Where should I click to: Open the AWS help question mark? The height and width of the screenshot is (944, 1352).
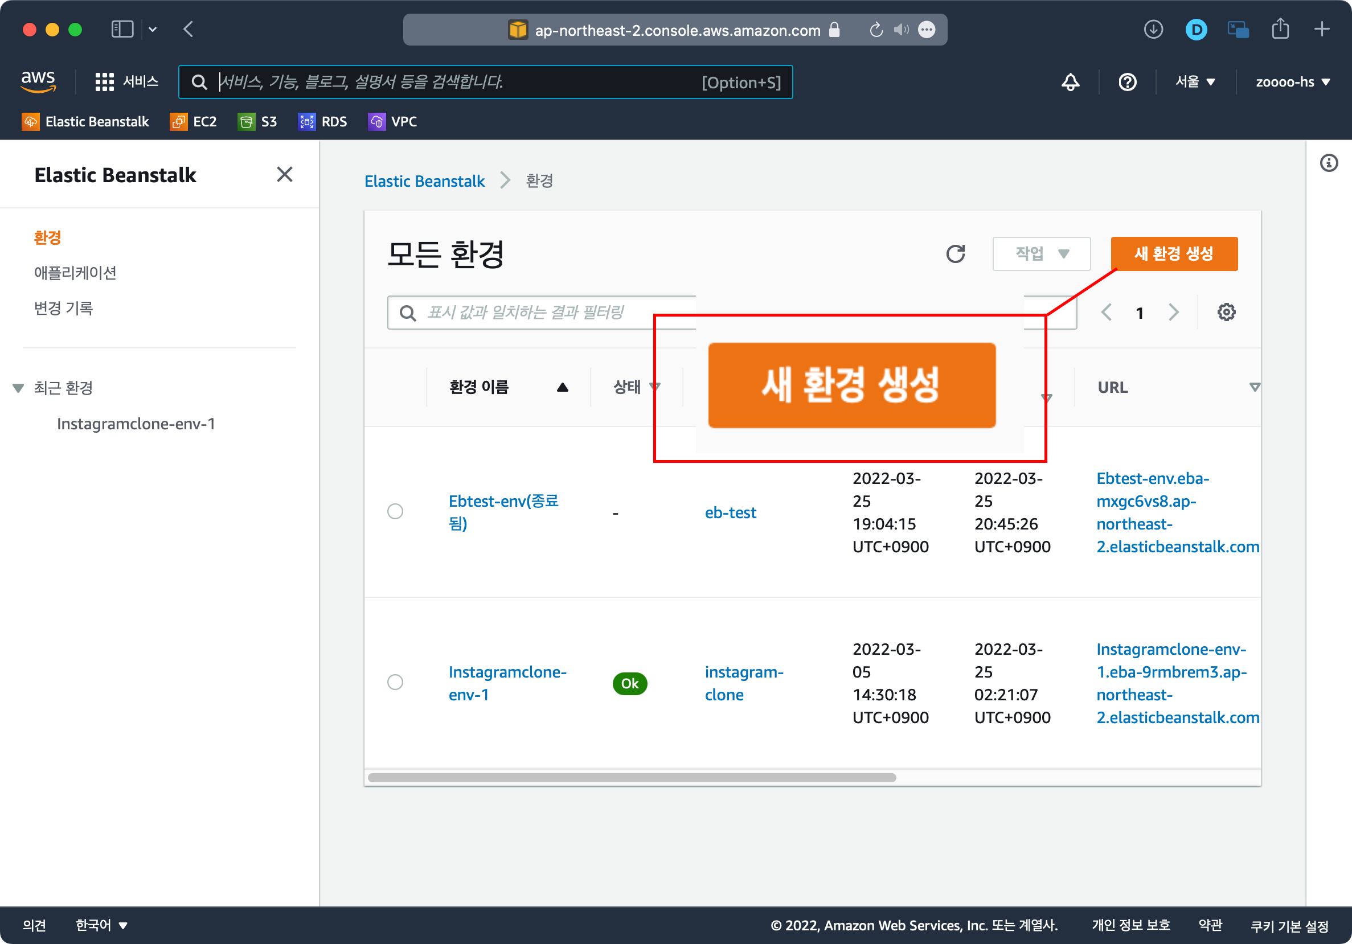coord(1127,82)
